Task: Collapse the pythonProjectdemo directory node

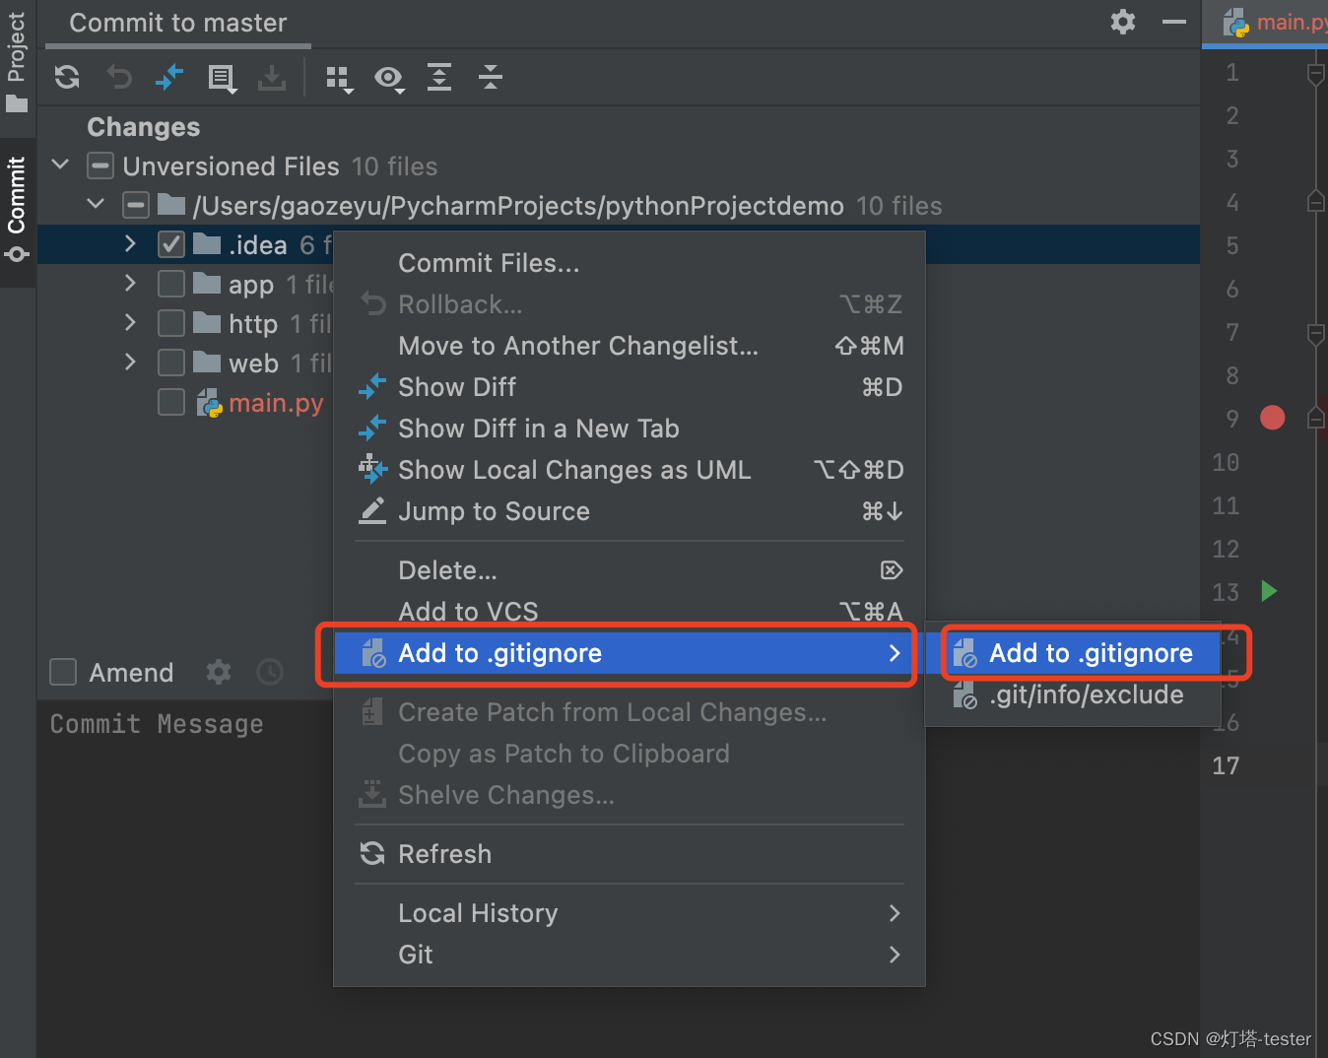Action: [96, 204]
